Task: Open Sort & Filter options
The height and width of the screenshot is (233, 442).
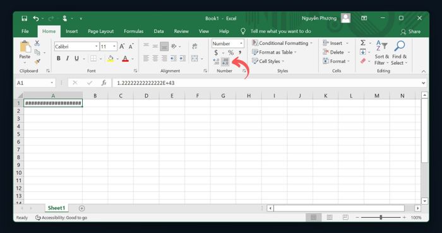Action: 381,53
